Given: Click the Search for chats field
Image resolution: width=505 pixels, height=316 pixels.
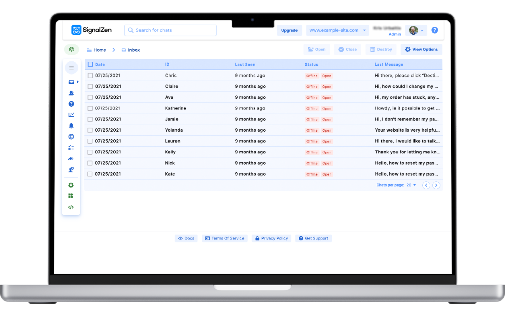Looking at the screenshot, I should click(x=170, y=30).
